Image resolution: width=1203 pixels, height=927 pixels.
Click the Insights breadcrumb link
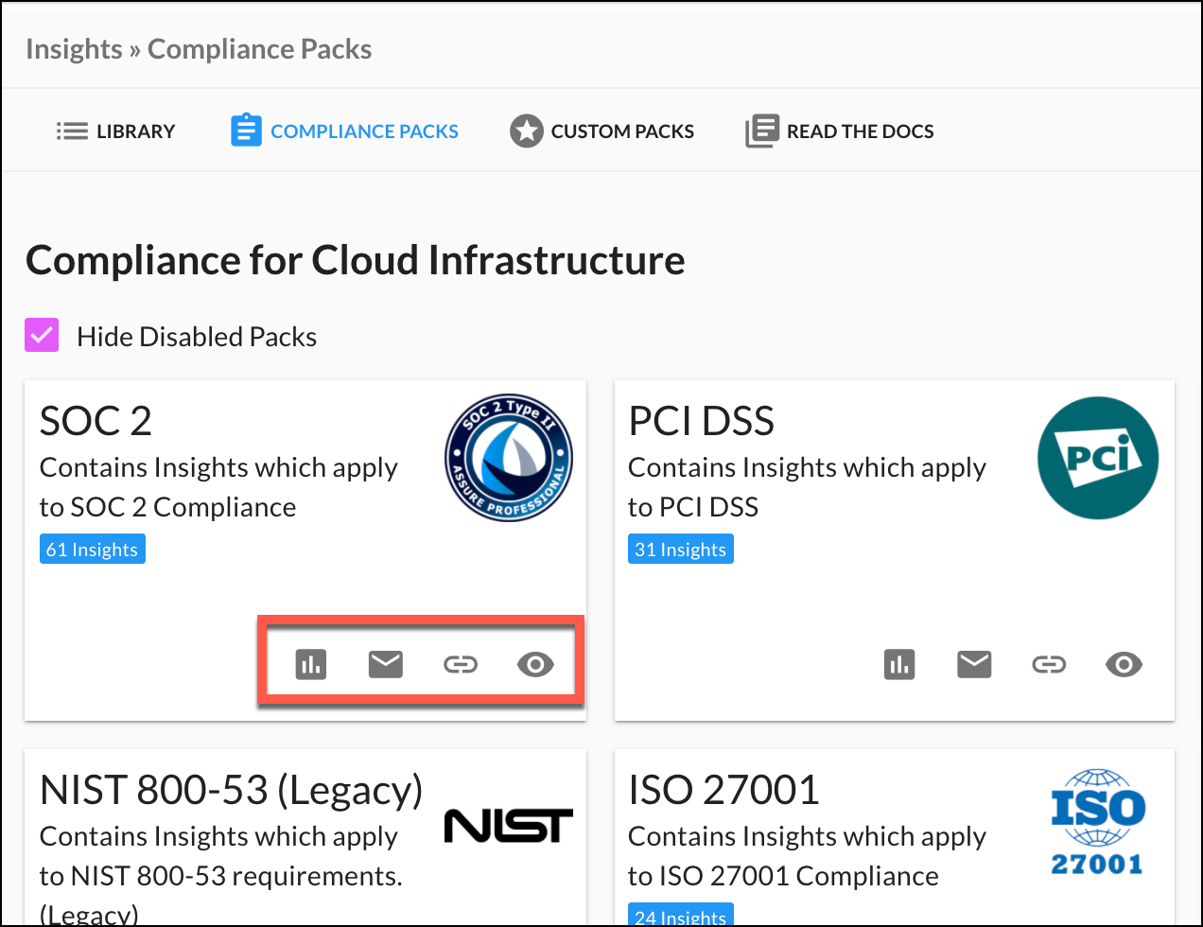pos(74,49)
